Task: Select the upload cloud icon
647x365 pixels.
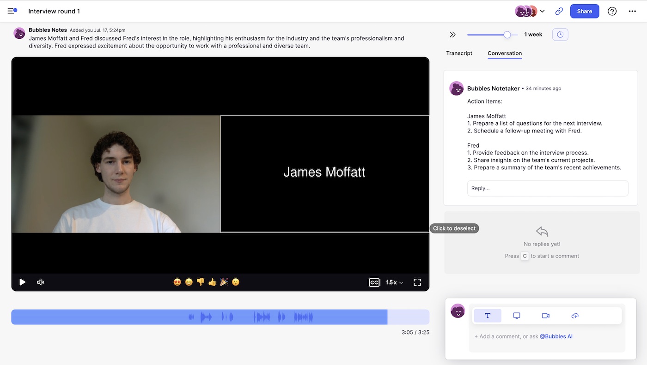Action: click(x=575, y=316)
